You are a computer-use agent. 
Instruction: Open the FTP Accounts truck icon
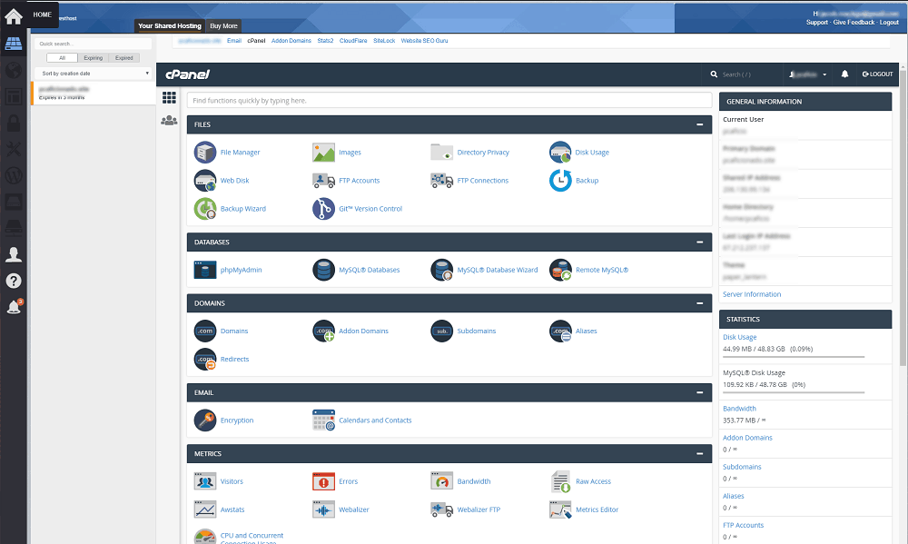[324, 181]
